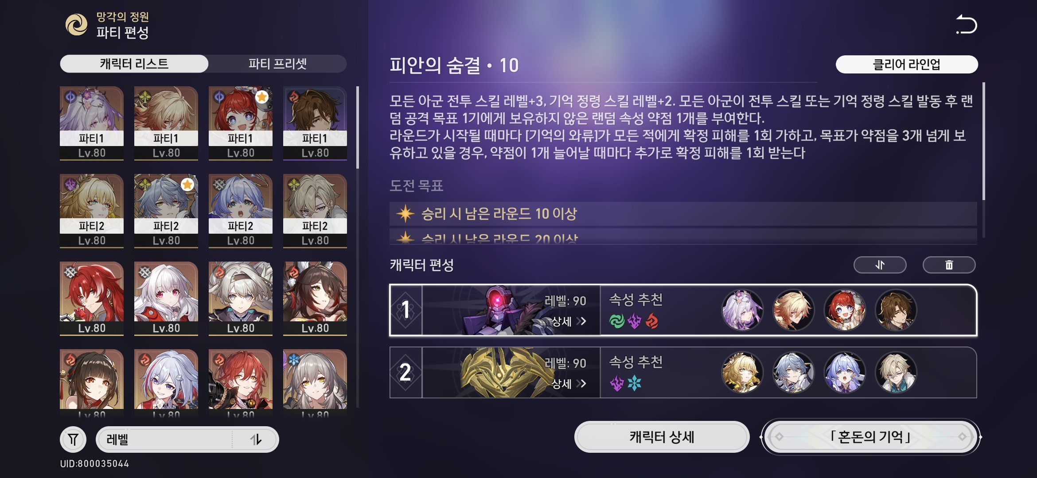Screen dimensions: 1037x478
Task: Tap the purple-haired avatar in team 1
Action: (742, 310)
